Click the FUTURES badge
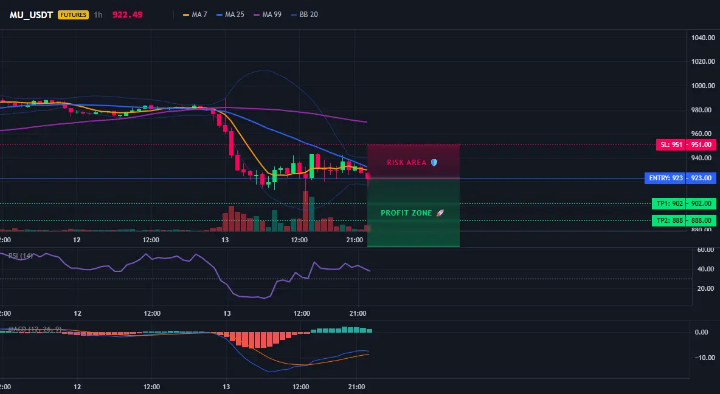Viewport: 720px width, 394px height. tap(73, 15)
